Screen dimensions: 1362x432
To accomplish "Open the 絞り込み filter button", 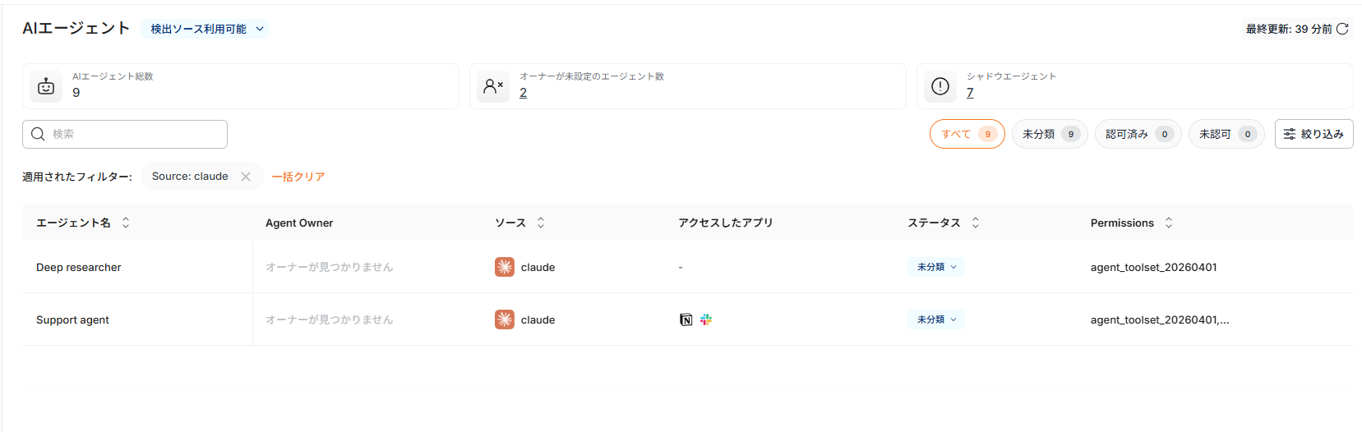I will [x=1314, y=134].
